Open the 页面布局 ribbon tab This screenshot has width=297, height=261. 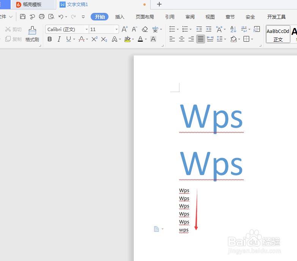click(145, 17)
